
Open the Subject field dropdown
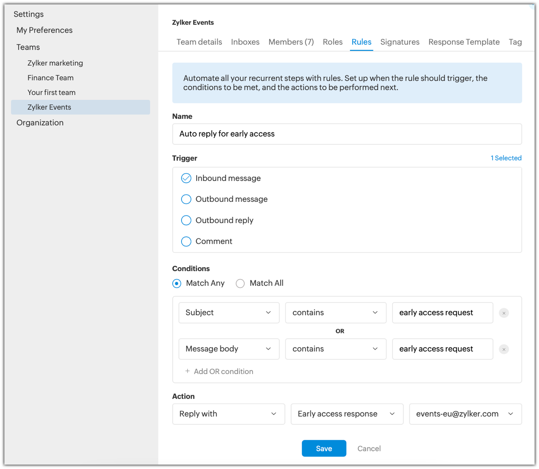[x=229, y=313]
